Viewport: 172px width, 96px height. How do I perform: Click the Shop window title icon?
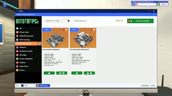click(17, 11)
